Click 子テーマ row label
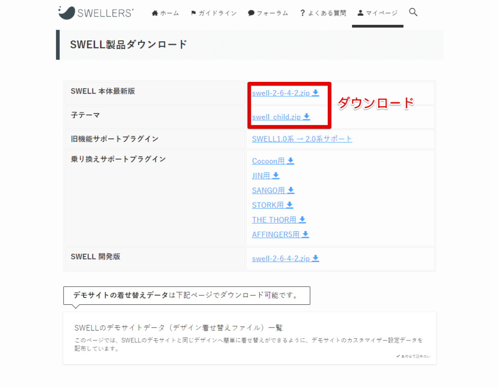This screenshot has height=388, width=498. point(85,115)
